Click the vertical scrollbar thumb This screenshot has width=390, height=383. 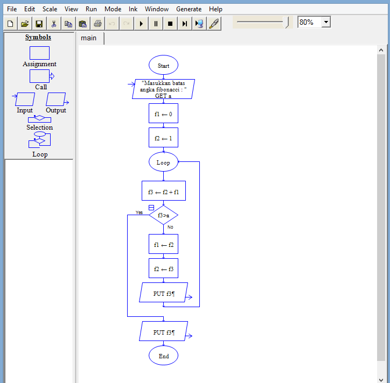click(x=381, y=208)
